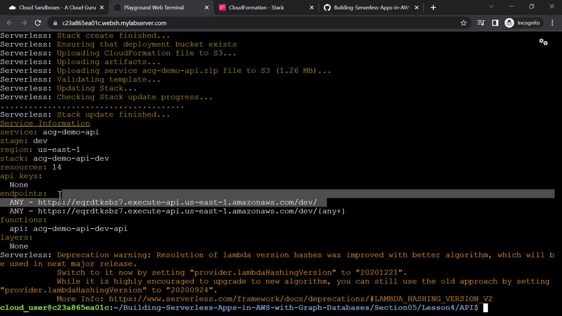This screenshot has height=316, width=562.
Task: Click the 'api: acg-demo-api-dev-api' function line
Action: tap(68, 229)
